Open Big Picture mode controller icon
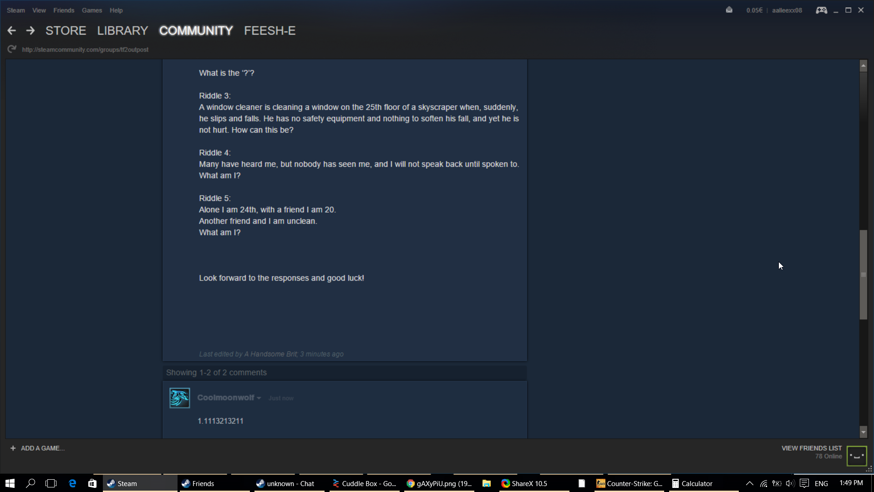874x492 pixels. (821, 10)
